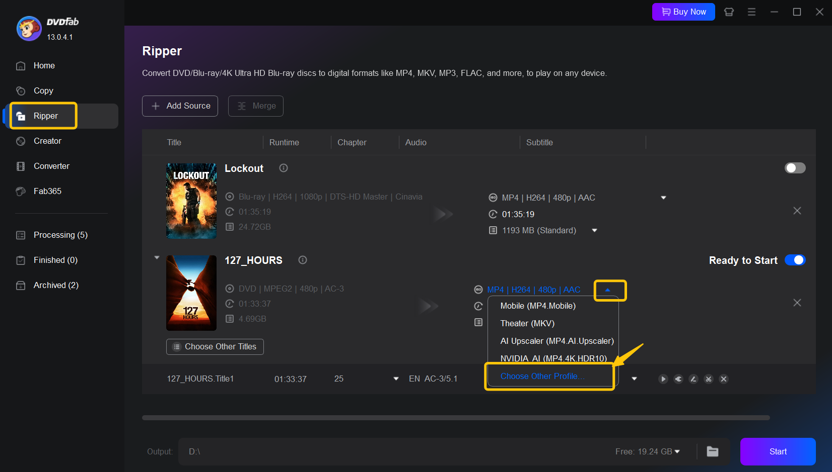Open subtitle dropdown arrow in Title1 row
Image resolution: width=832 pixels, height=472 pixels.
tap(634, 379)
